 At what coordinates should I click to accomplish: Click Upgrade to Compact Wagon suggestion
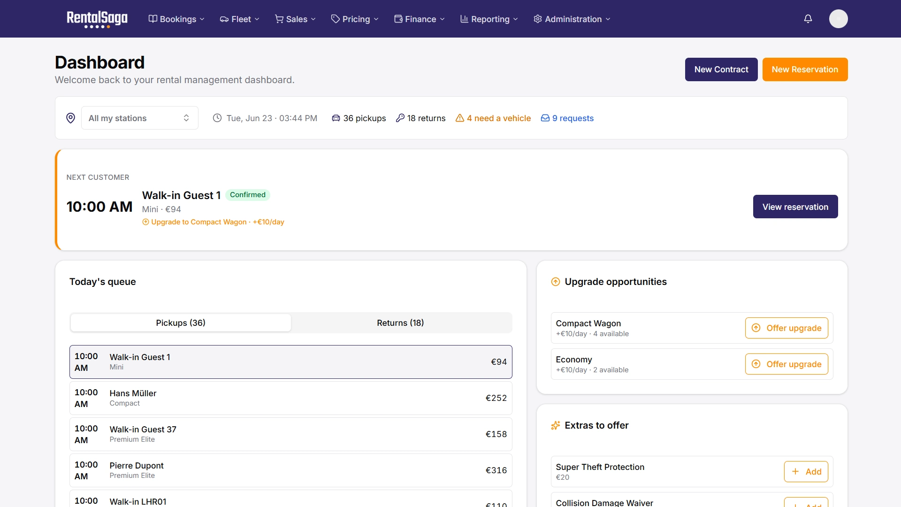click(213, 222)
